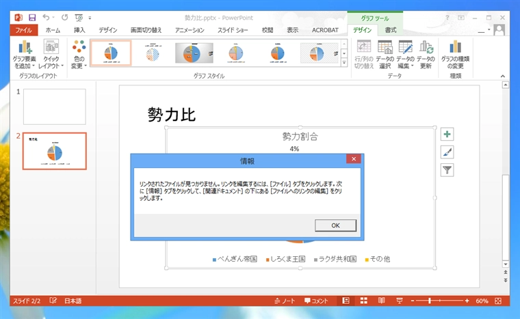Viewport: 520px width, 319px height.
Task: Click the save icon in the quick access toolbar
Action: click(x=32, y=18)
